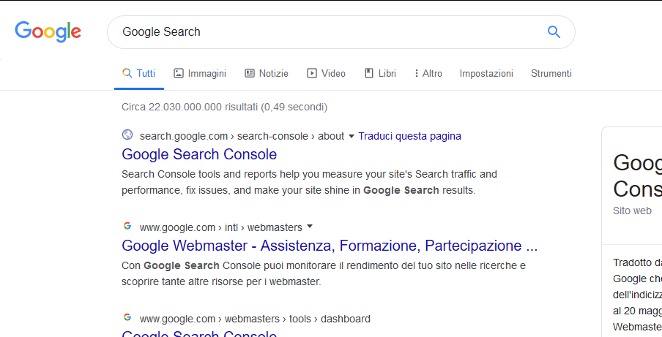Open the Google Search Console result title
This screenshot has height=337, width=662.
199,154
